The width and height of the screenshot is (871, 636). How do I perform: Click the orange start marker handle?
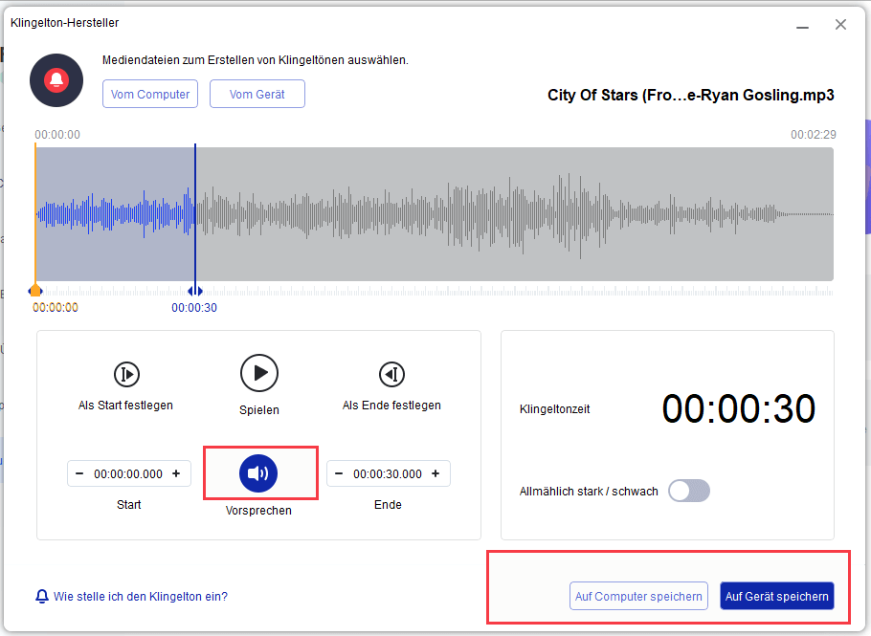pyautogui.click(x=35, y=290)
